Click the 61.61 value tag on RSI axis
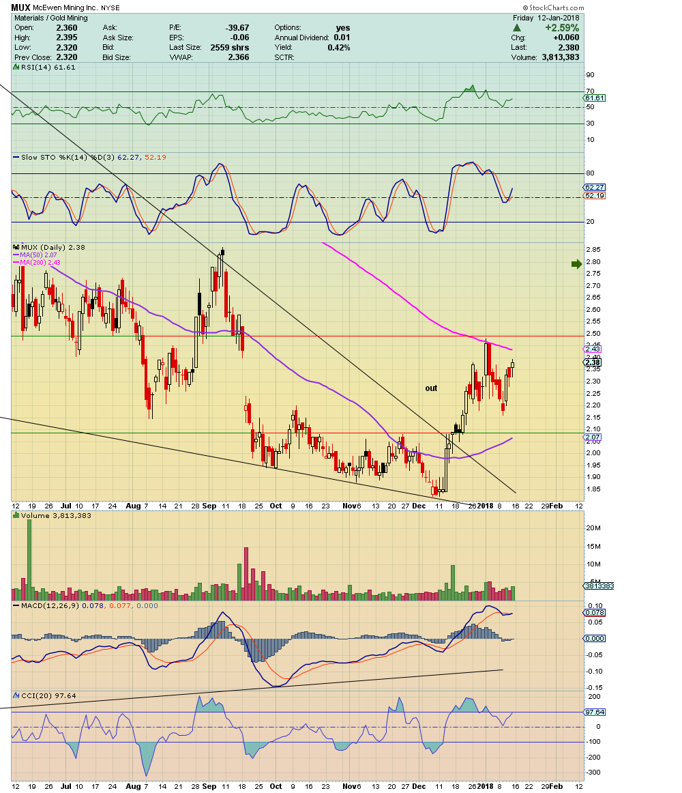682x793 pixels. (595, 98)
